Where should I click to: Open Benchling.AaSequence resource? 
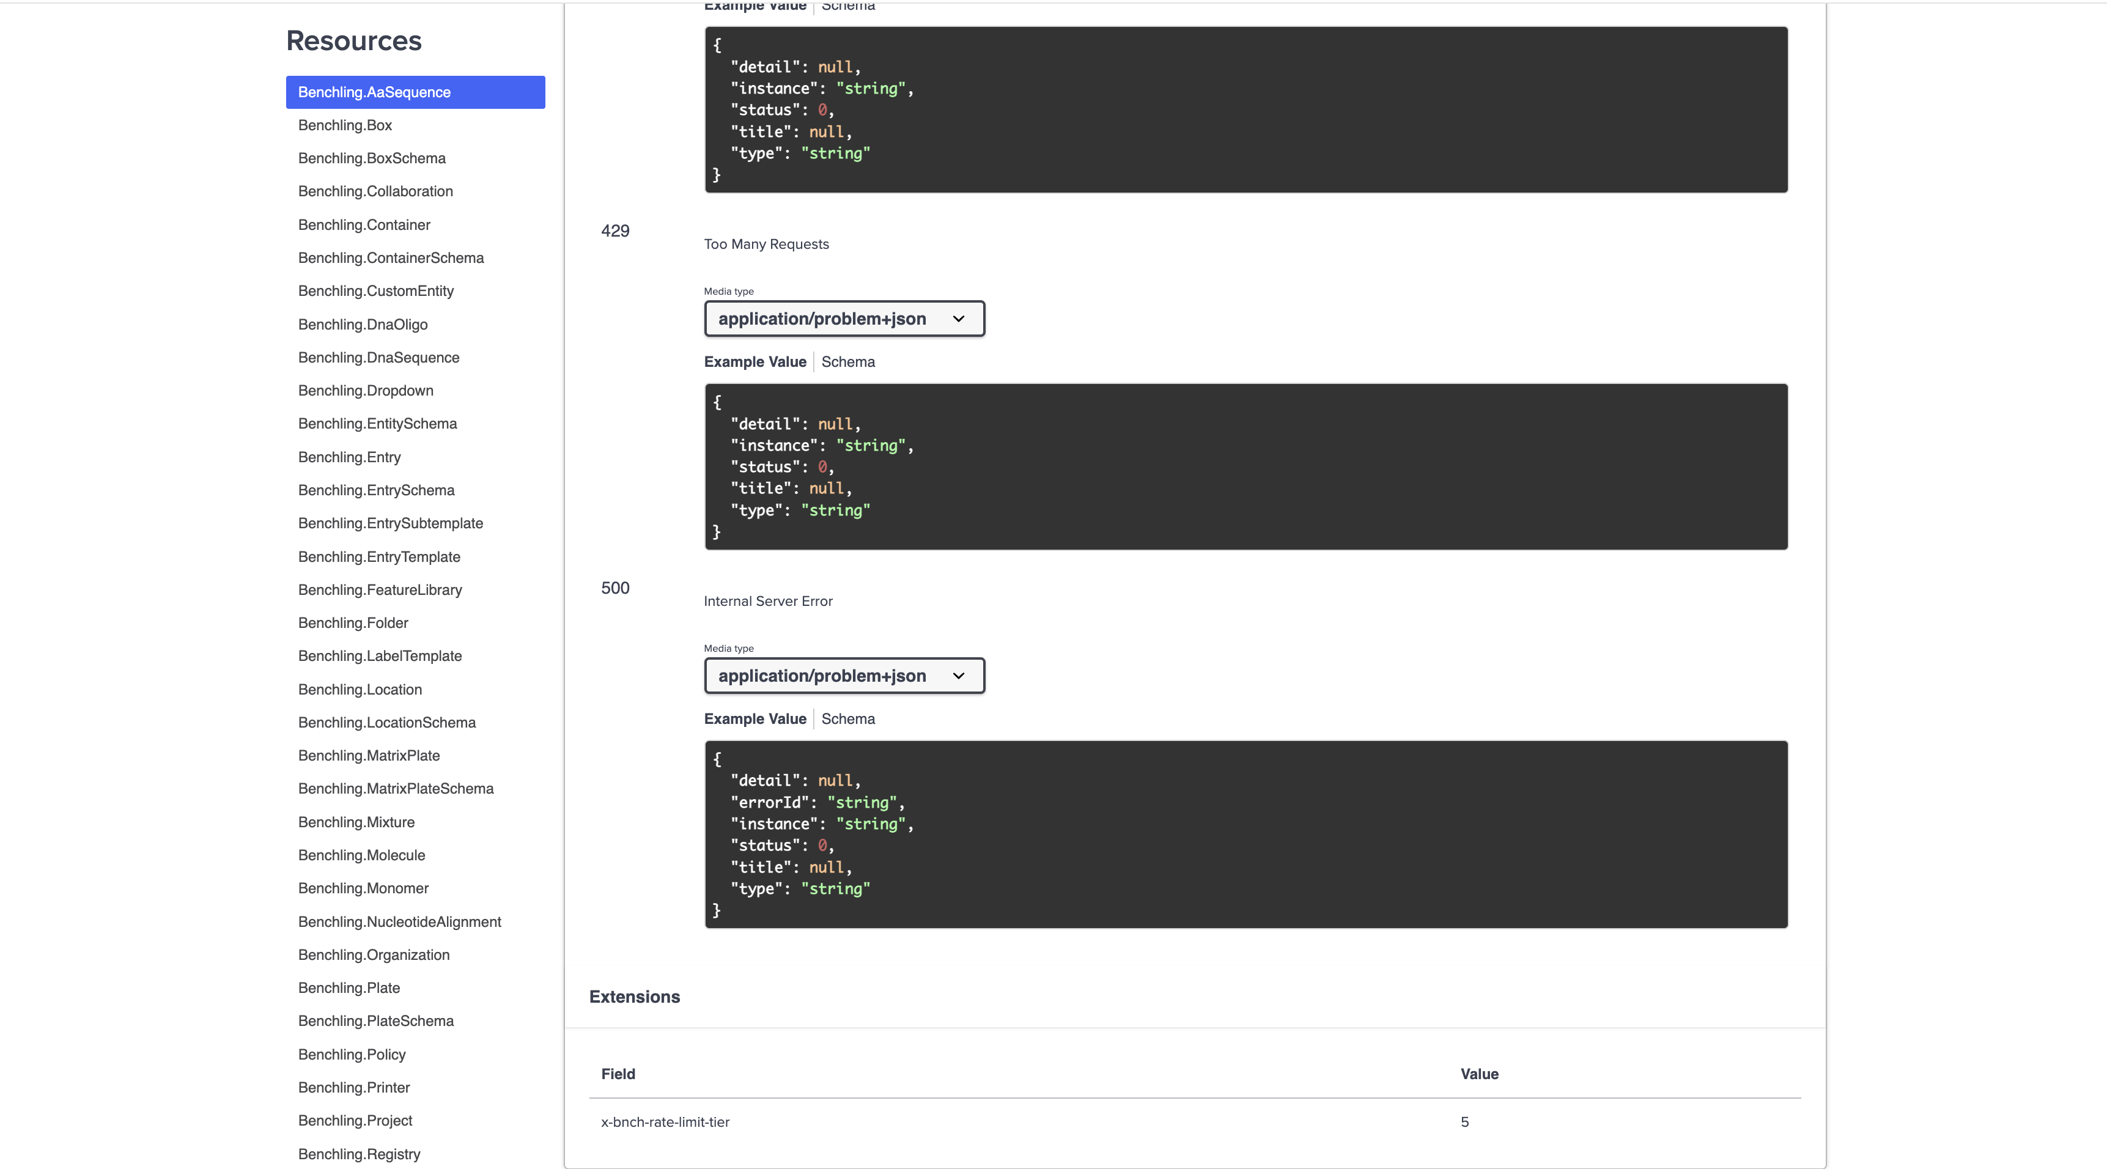[416, 92]
